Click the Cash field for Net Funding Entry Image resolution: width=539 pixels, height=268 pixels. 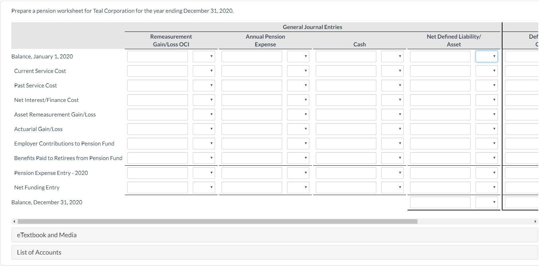pyautogui.click(x=346, y=187)
